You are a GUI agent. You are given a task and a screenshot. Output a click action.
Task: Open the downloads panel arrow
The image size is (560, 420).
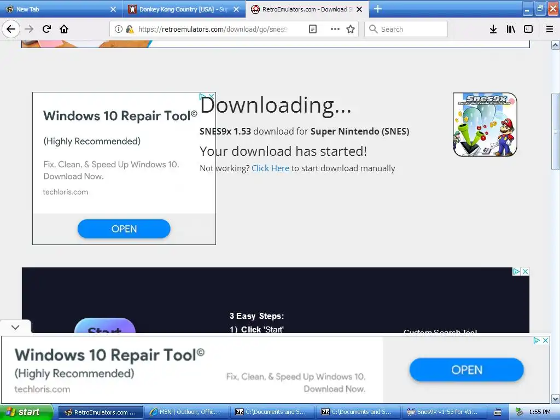coord(493,29)
